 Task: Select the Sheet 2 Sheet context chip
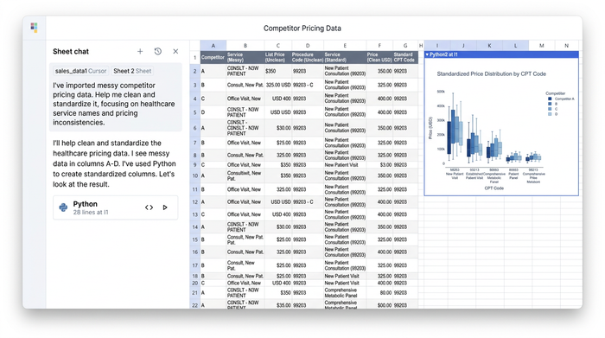pos(132,71)
